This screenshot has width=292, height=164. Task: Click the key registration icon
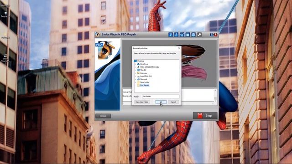pos(199,35)
